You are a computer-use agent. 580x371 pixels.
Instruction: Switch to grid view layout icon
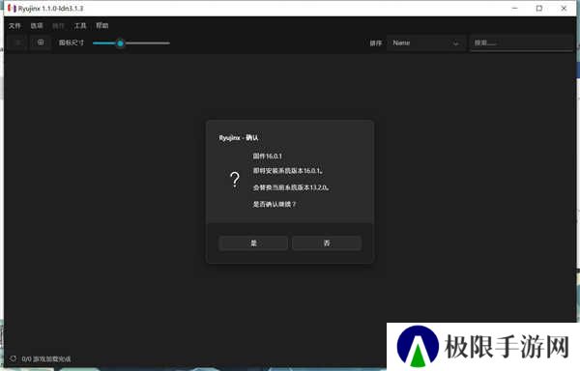tap(41, 43)
